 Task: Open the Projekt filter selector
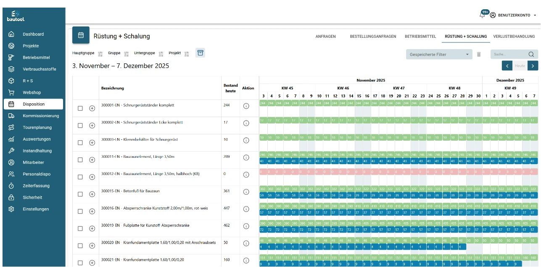click(x=187, y=54)
